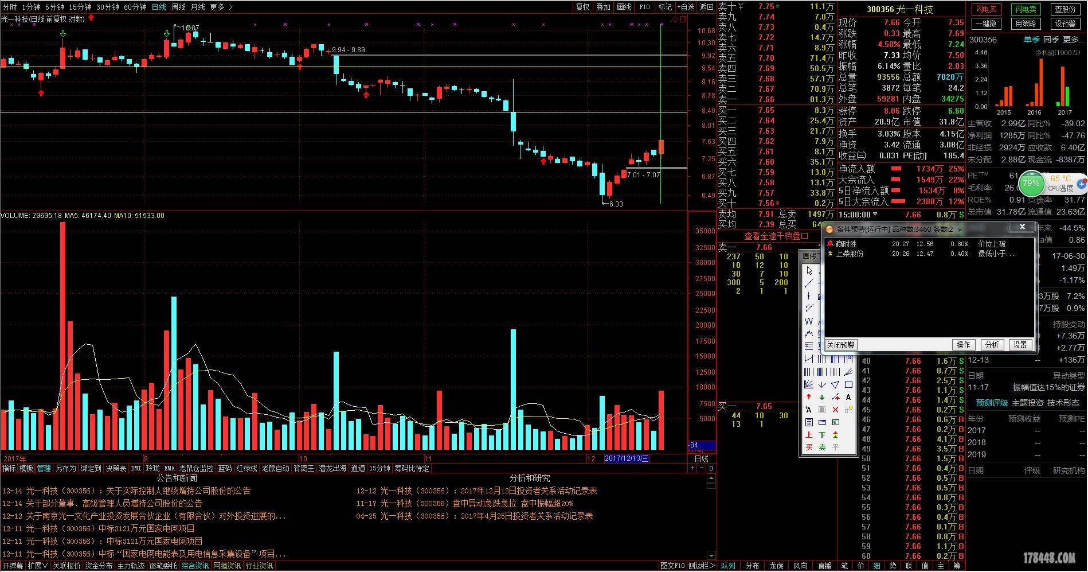Click the 79% CPU usage gauge widget
This screenshot has height=572, width=1088.
tap(1031, 184)
